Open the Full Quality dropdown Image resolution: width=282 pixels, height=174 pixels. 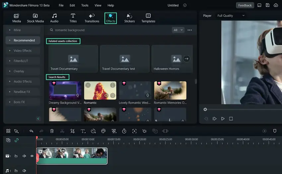click(x=231, y=16)
